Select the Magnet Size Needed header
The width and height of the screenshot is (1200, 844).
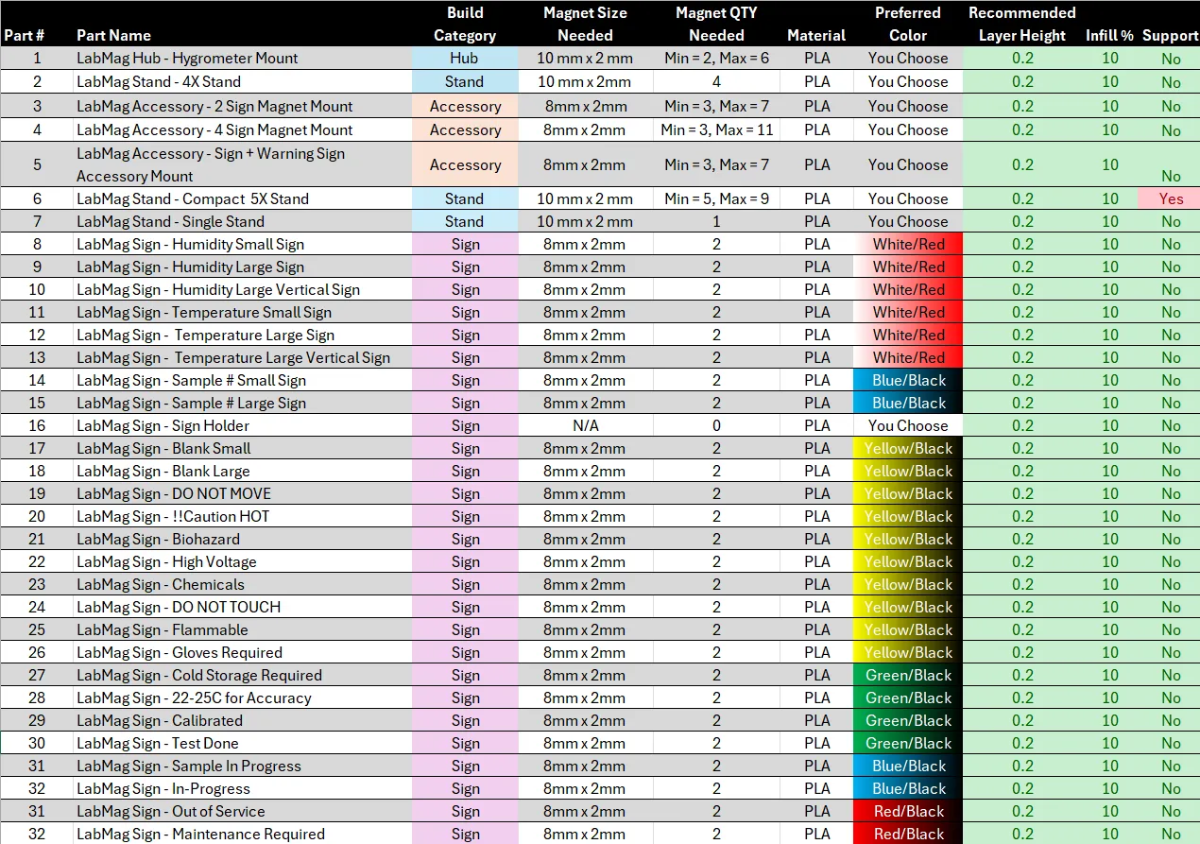point(585,24)
